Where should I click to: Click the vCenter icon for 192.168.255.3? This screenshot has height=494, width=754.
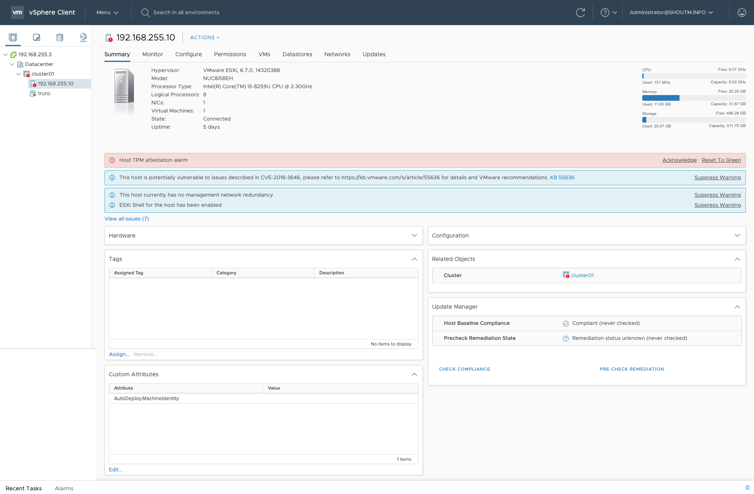coord(13,55)
